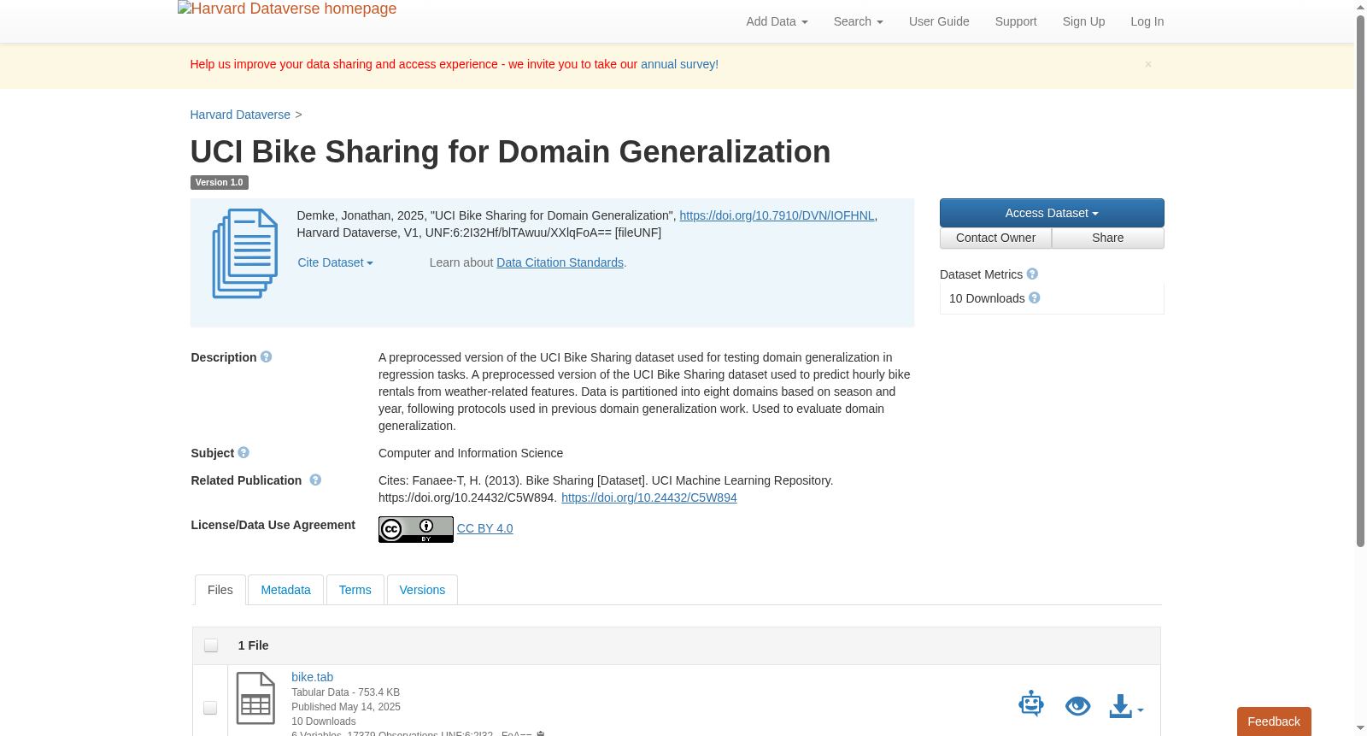Screen dimensions: 1367x736
Task: Show Description help tooltip icon
Action: point(267,357)
